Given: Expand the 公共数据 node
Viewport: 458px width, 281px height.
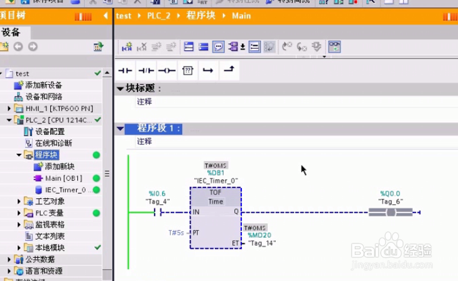Looking at the screenshot, I should [x=9, y=259].
